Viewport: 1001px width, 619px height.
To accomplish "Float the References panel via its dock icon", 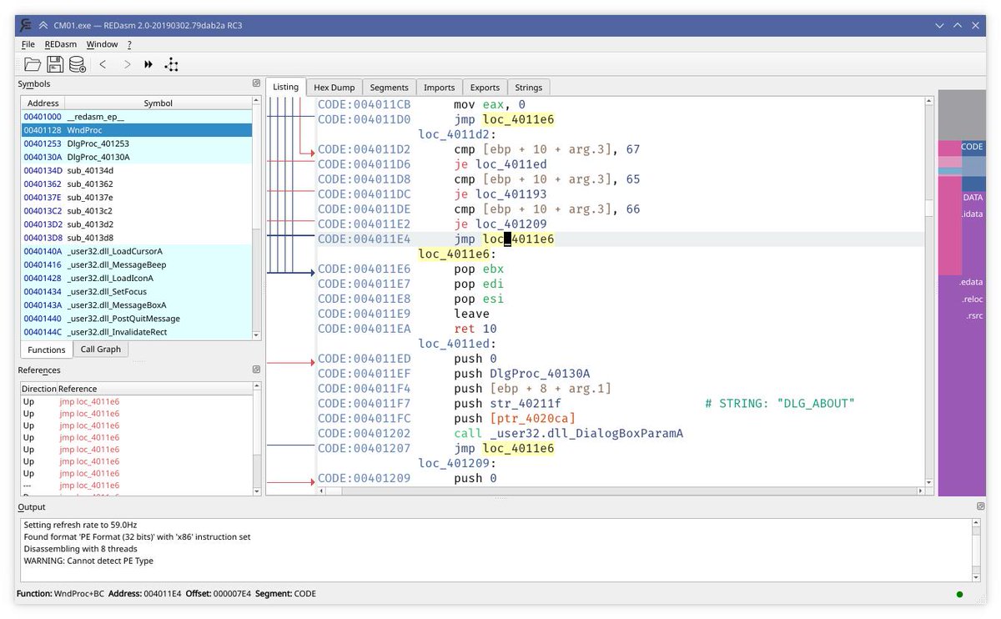I will click(256, 370).
